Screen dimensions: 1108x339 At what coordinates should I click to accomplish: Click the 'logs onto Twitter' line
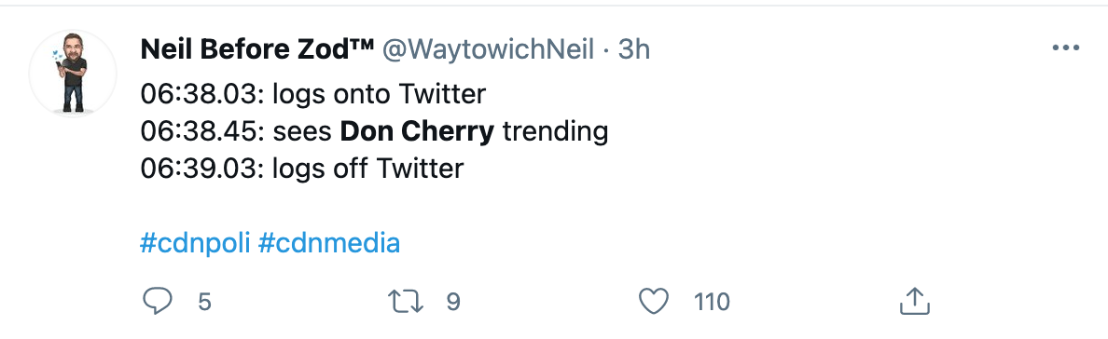point(313,94)
